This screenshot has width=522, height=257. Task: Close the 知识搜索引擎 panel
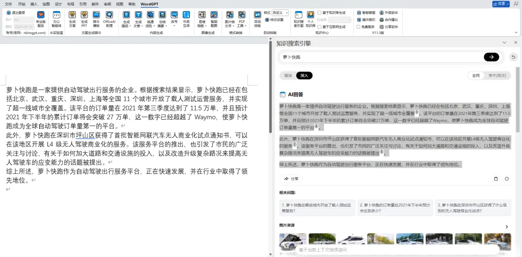pyautogui.click(x=516, y=43)
